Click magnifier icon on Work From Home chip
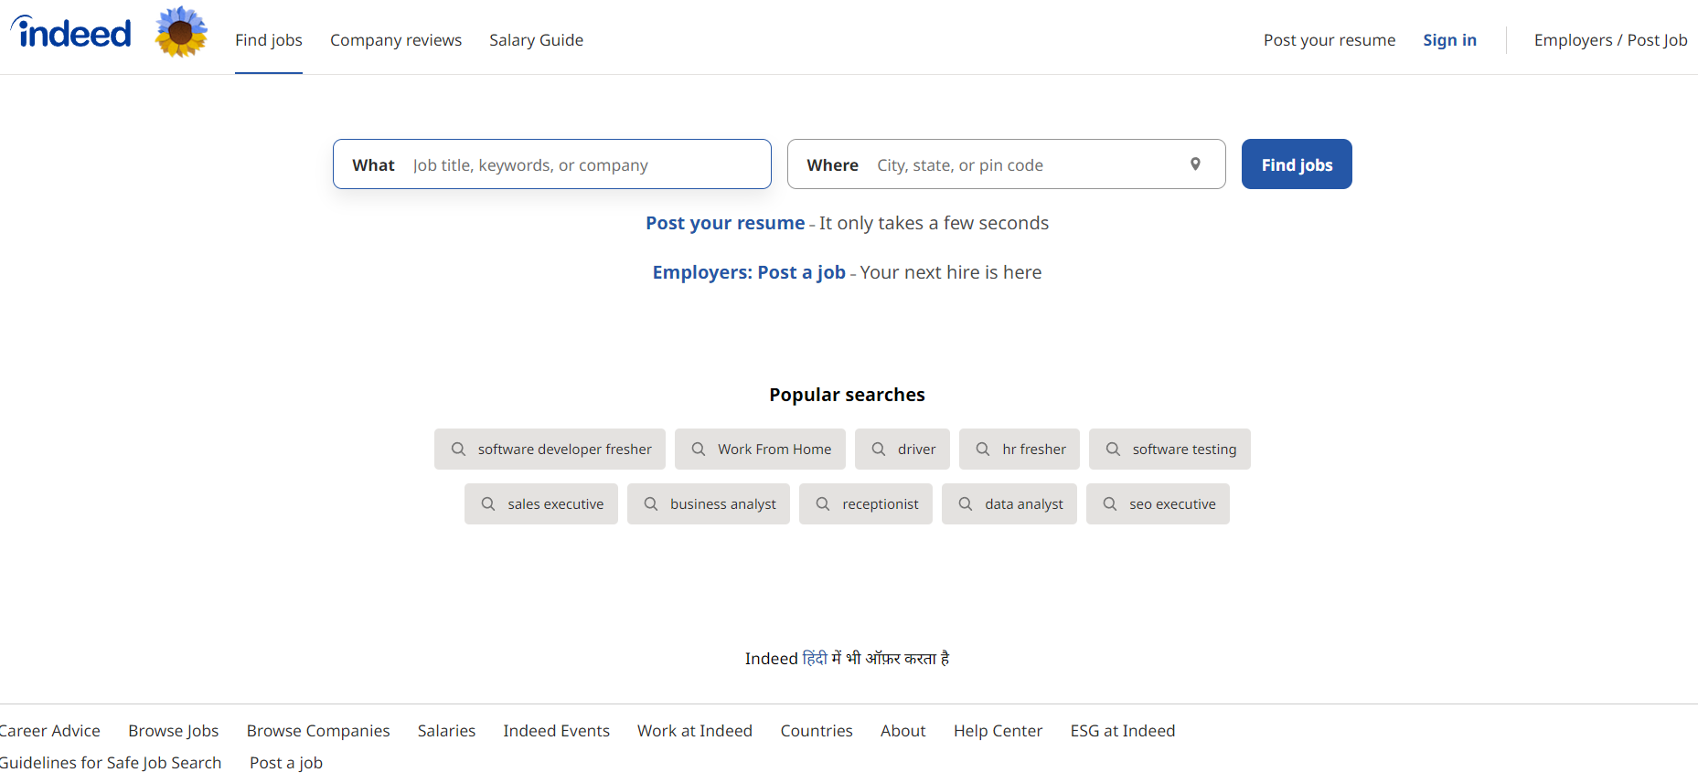 coord(699,450)
